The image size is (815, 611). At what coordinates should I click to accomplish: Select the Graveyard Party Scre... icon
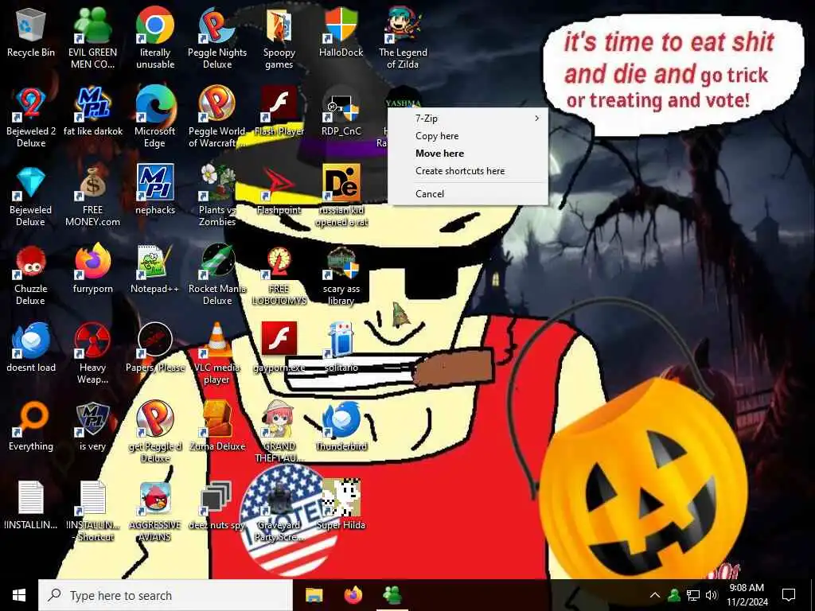click(x=279, y=499)
